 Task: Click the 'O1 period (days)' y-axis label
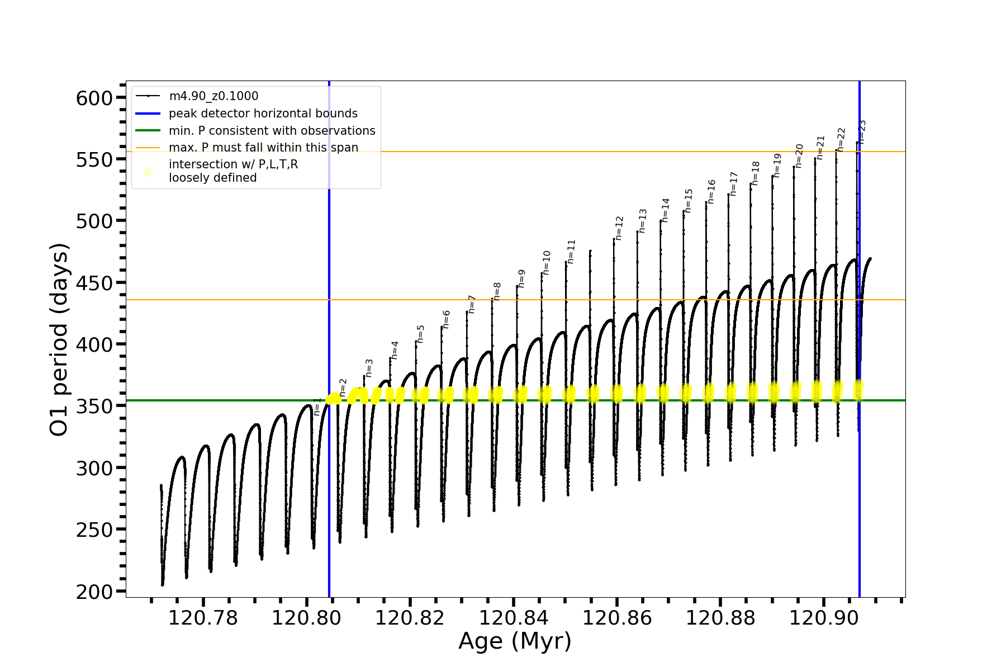59,339
